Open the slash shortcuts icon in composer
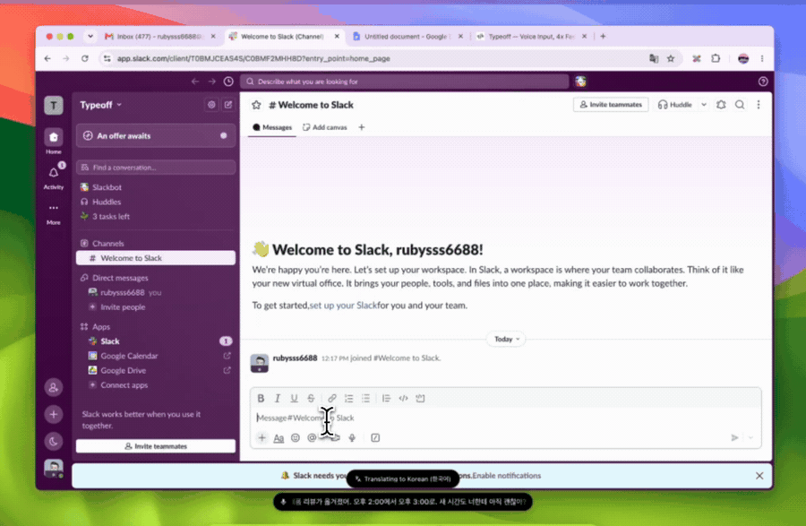This screenshot has width=806, height=526. [x=375, y=438]
